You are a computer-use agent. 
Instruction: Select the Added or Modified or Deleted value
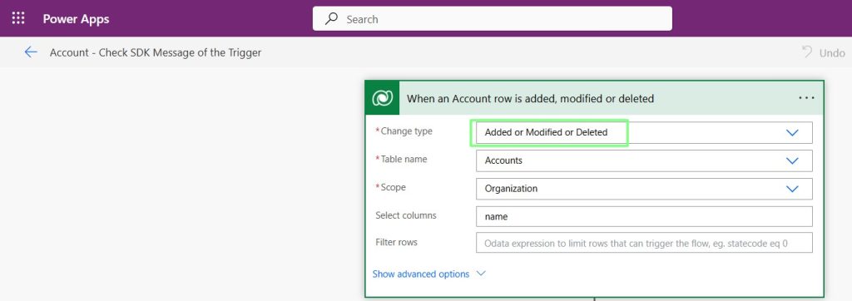point(546,132)
